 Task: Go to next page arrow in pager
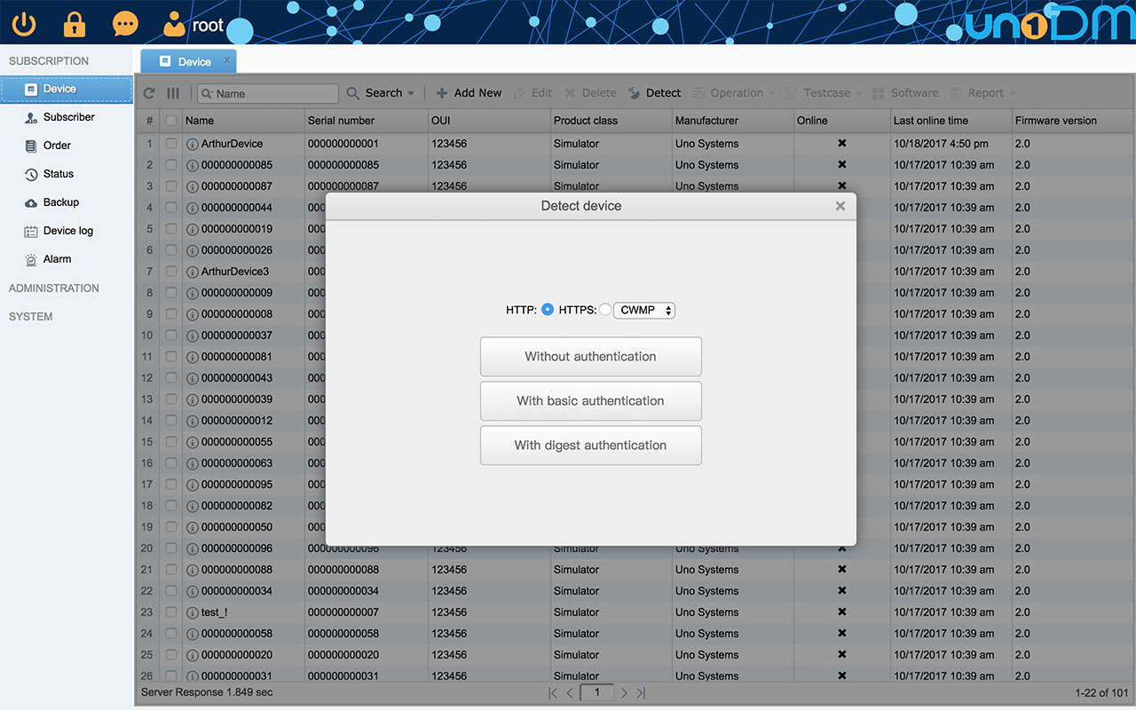click(x=624, y=692)
